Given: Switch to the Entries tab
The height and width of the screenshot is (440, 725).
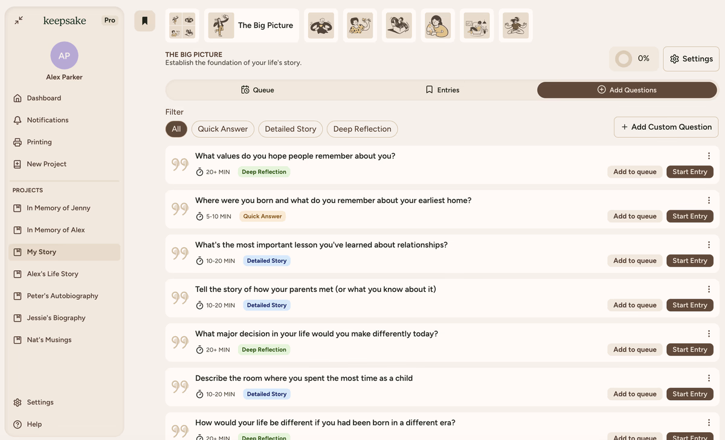Looking at the screenshot, I should click(x=442, y=90).
